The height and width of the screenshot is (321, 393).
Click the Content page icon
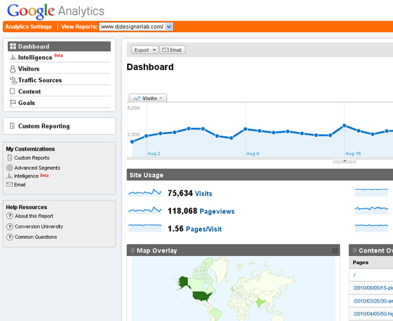pyautogui.click(x=12, y=91)
